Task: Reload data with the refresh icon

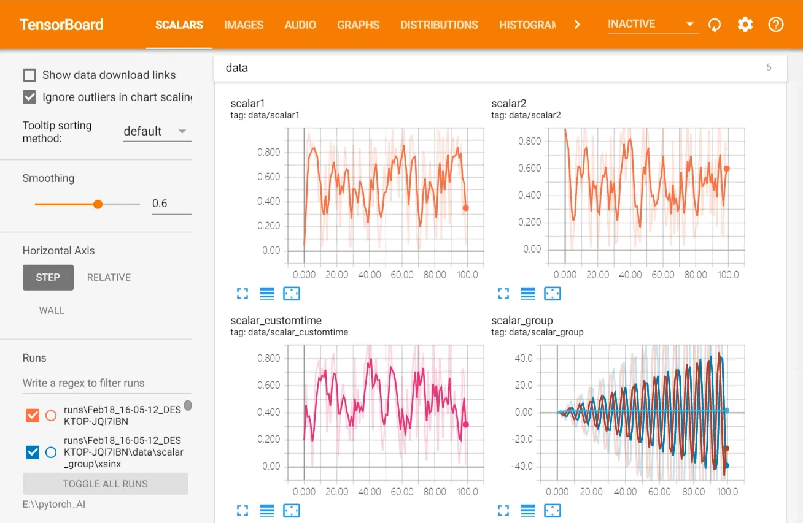Action: tap(715, 25)
